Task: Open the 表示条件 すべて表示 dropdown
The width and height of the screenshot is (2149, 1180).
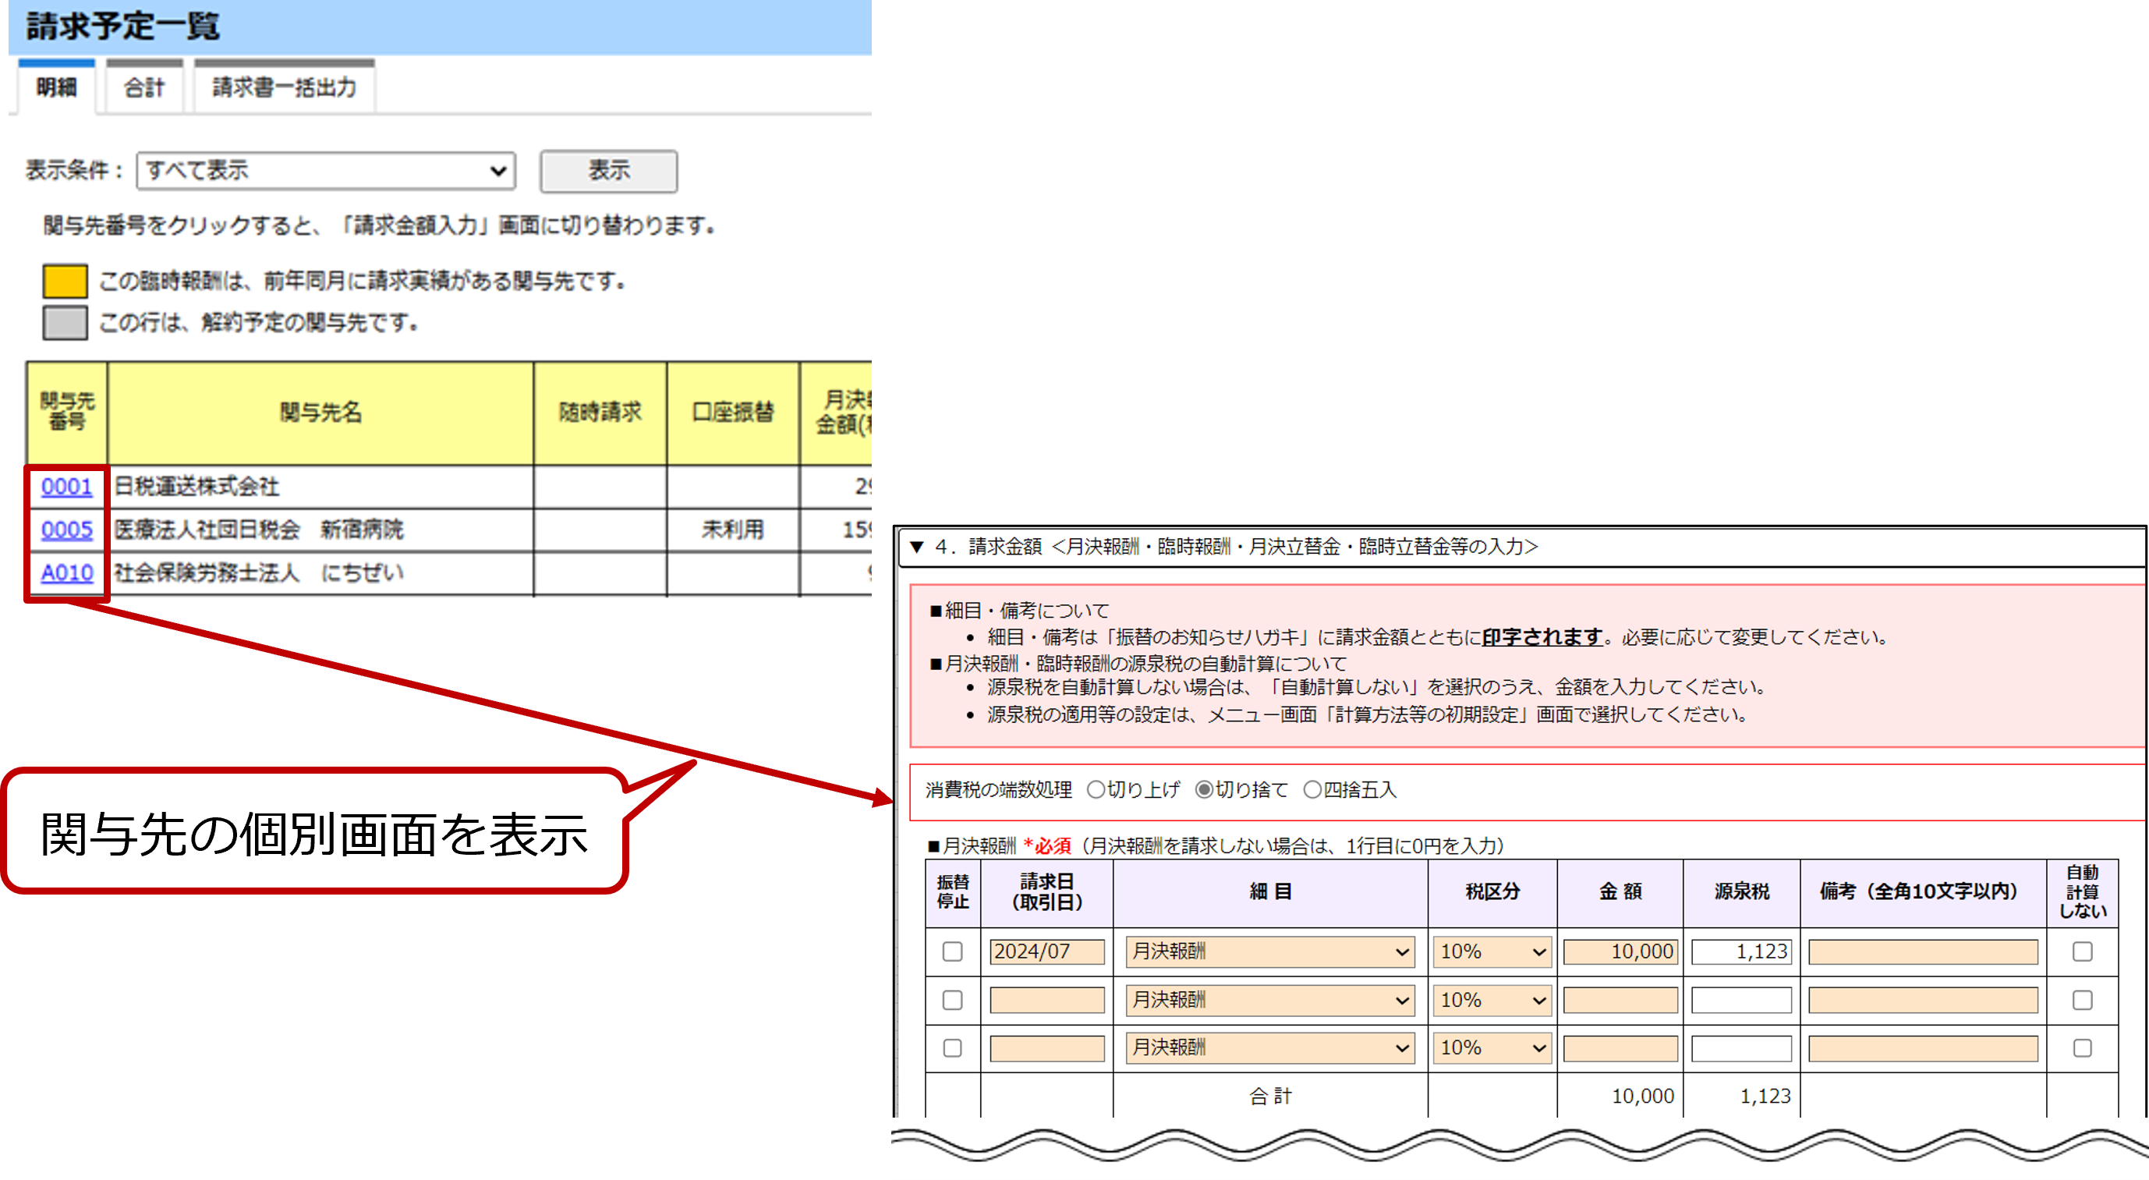Action: [325, 170]
